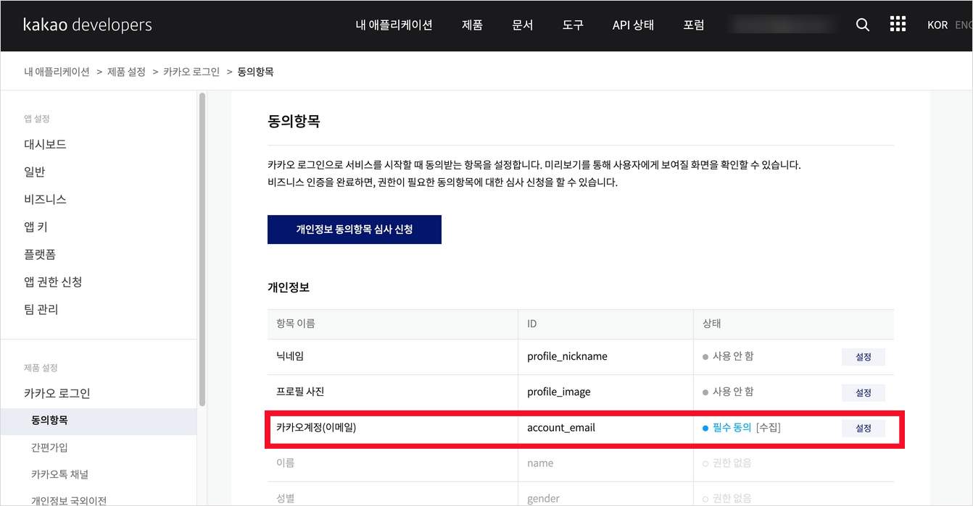Click the 프로필 사진 item name cell

(x=392, y=392)
